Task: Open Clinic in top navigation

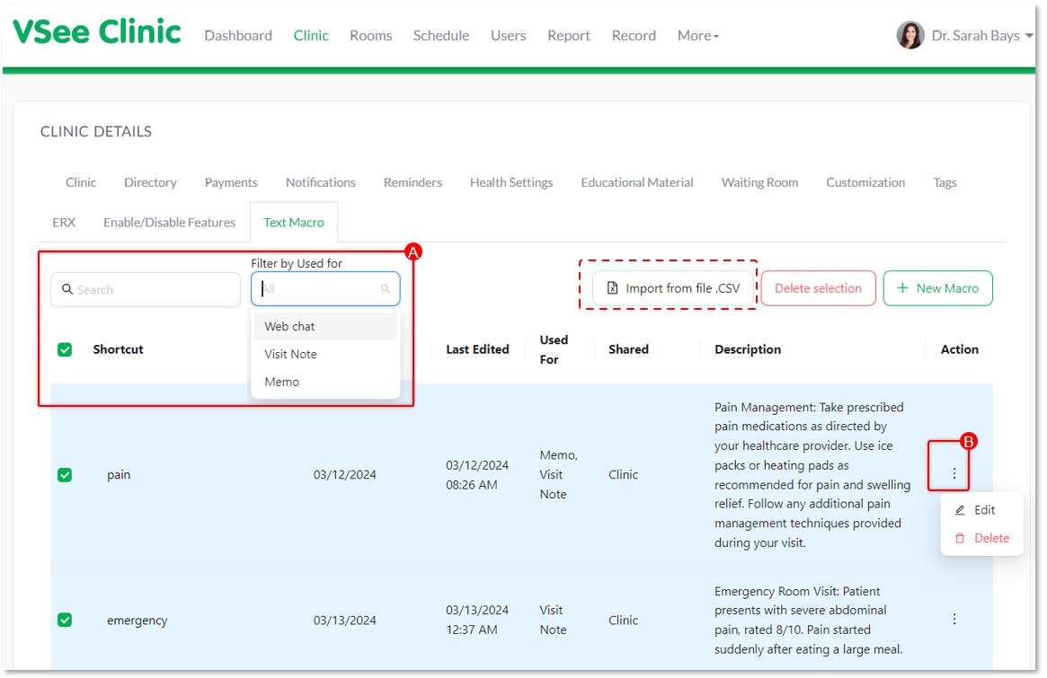Action: coord(311,35)
